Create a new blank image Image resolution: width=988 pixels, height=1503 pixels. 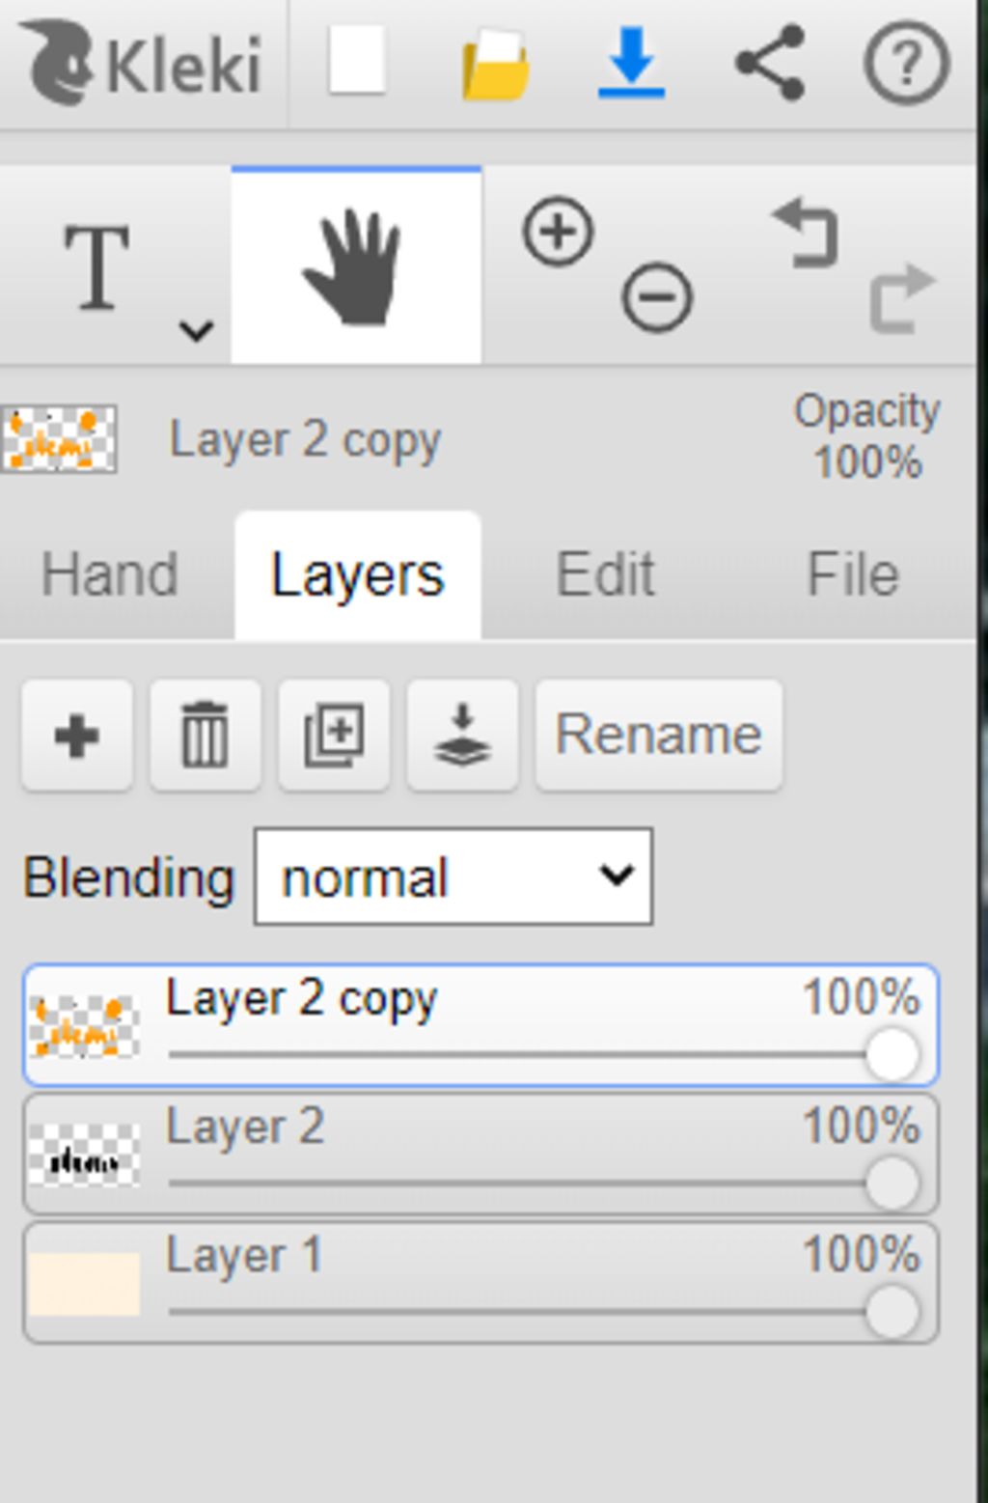click(x=358, y=62)
